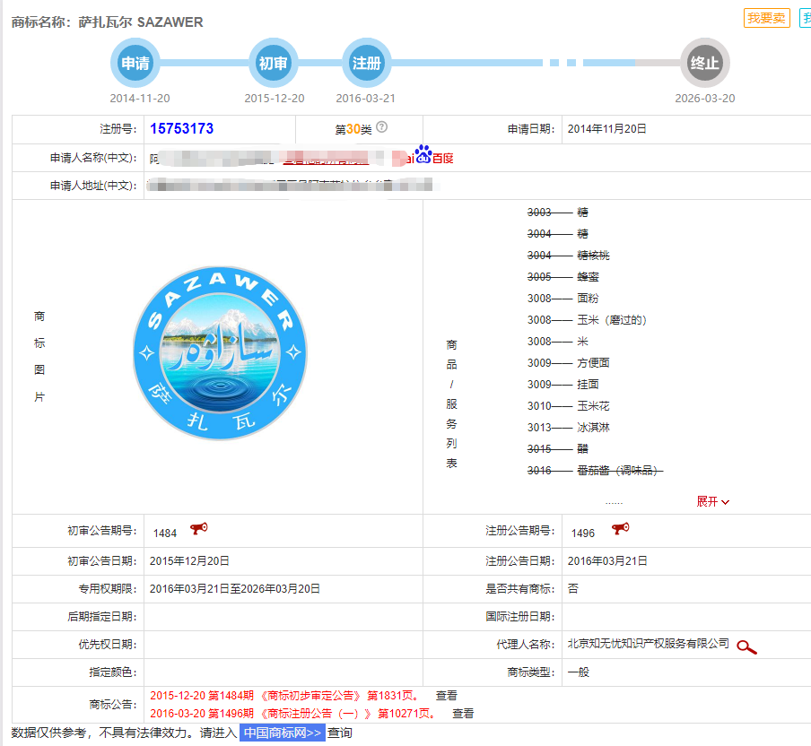Viewport: 811px width, 746px height.
Task: Click the orange class number 30
Action: [x=353, y=129]
